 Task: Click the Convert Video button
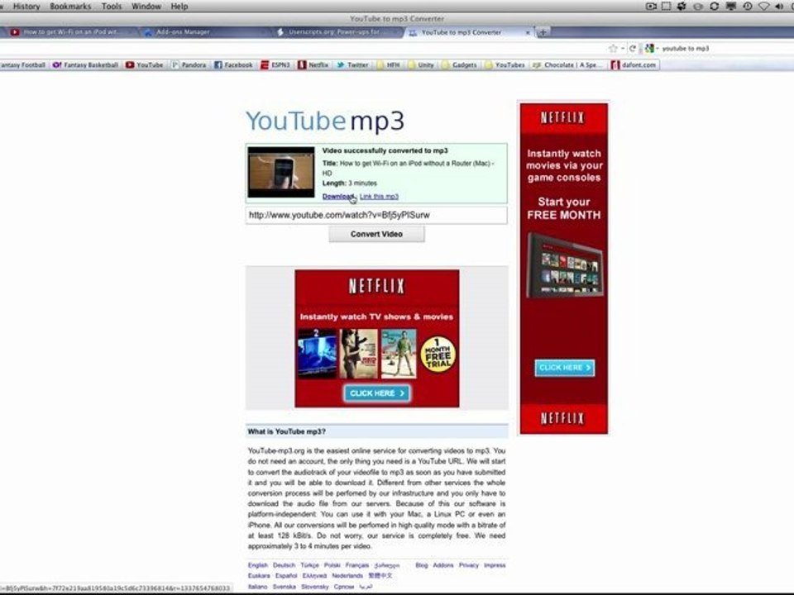click(x=377, y=234)
